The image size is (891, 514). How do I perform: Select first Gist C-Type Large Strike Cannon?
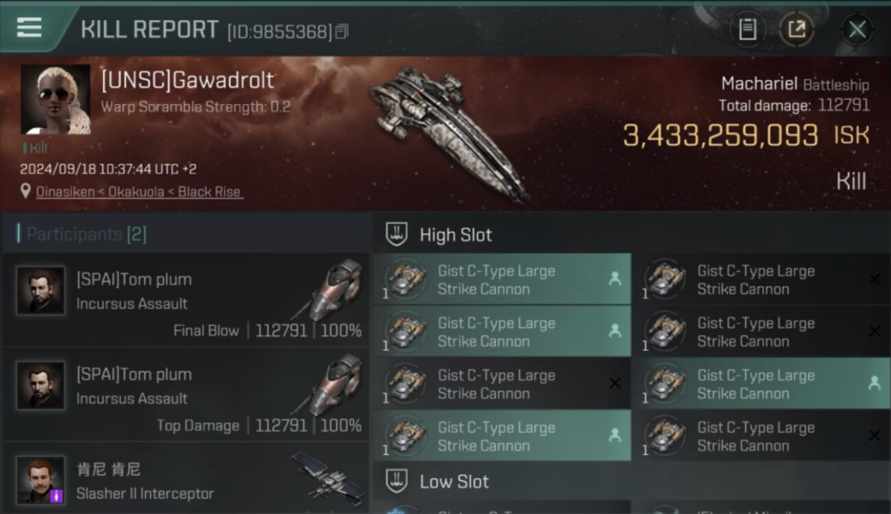(x=502, y=280)
